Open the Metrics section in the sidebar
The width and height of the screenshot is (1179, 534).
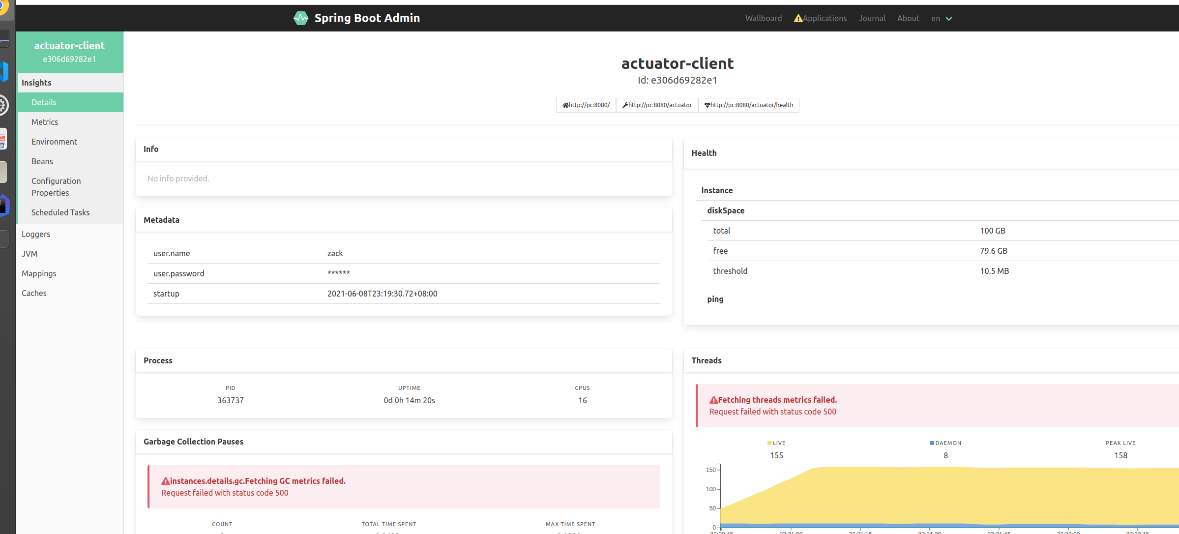pyautogui.click(x=45, y=121)
